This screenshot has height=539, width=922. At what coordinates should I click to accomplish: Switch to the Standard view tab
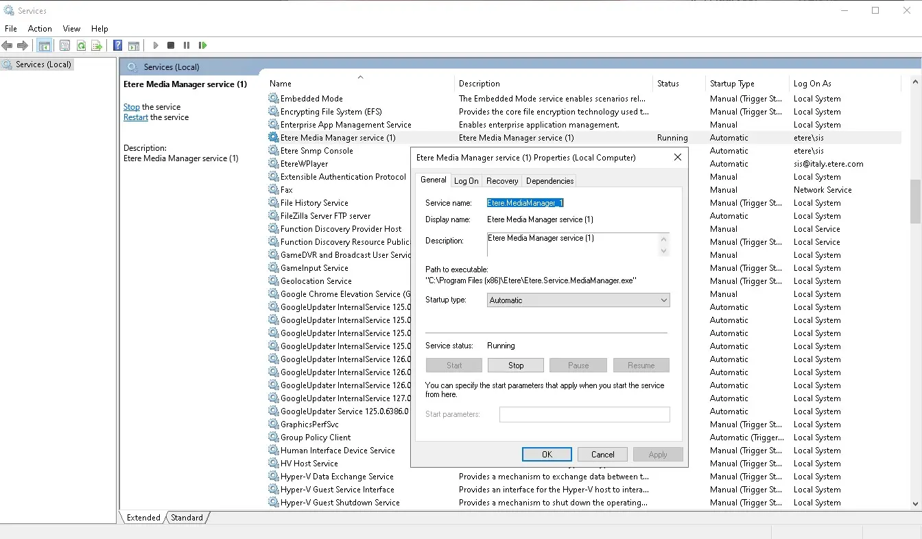187,518
